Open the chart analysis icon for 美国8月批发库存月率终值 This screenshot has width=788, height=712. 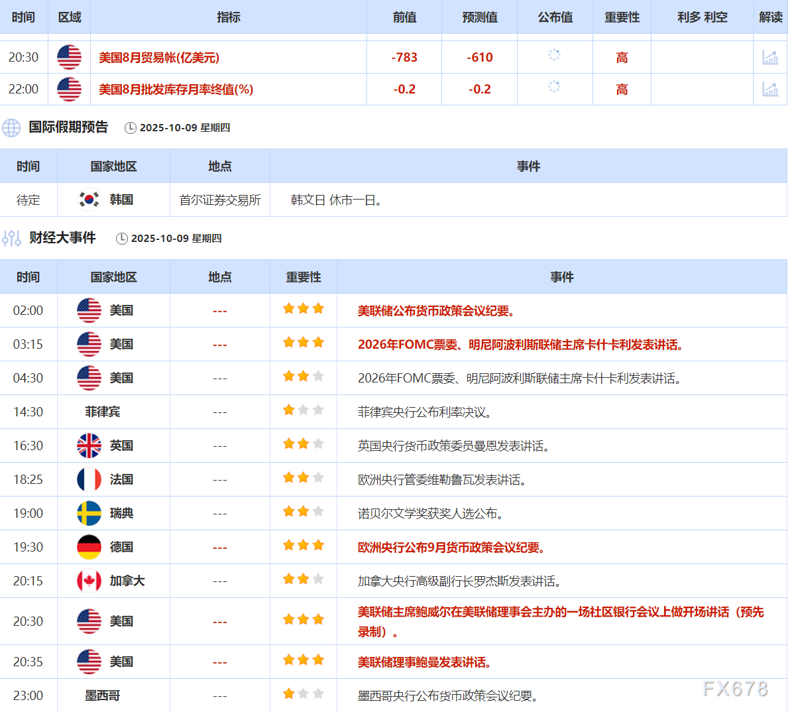point(771,89)
